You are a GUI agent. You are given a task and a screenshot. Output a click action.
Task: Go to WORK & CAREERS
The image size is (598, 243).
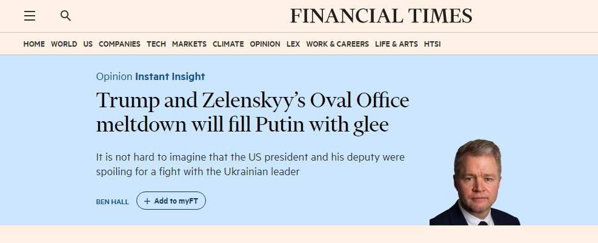pos(337,44)
